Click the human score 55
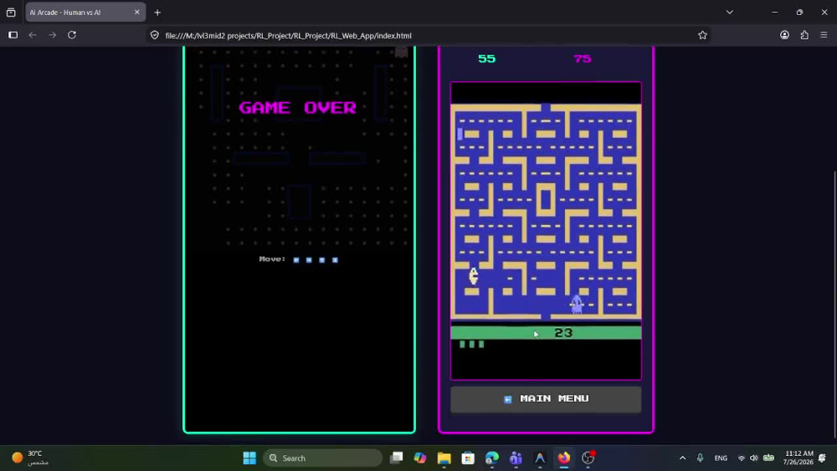This screenshot has height=471, width=837. coord(487,59)
